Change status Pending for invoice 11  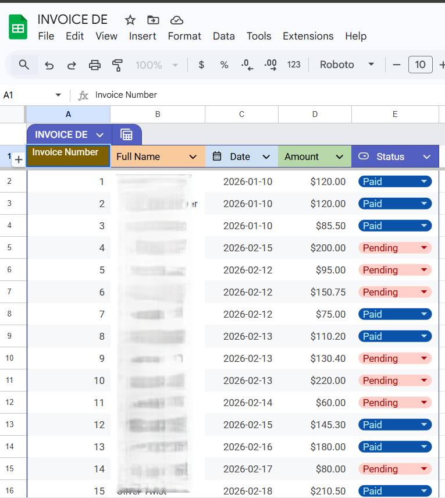click(x=395, y=403)
